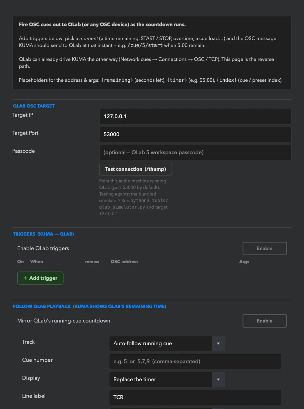Click the 'OSC address' column header
This screenshot has height=409, width=304.
pos(124,262)
